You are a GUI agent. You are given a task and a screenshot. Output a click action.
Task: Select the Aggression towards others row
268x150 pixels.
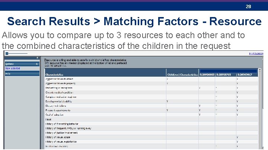(151, 79)
